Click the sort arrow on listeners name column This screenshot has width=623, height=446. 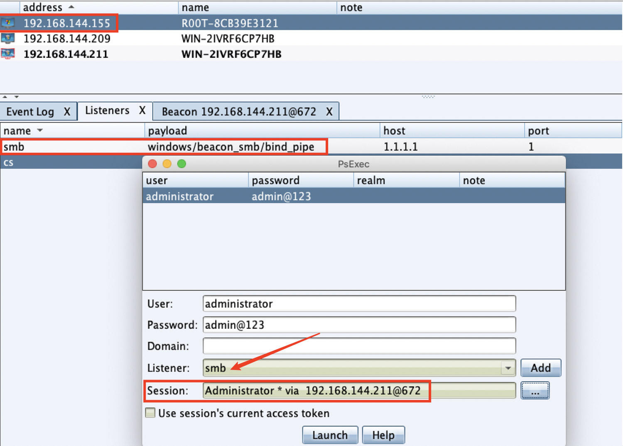pyautogui.click(x=40, y=130)
